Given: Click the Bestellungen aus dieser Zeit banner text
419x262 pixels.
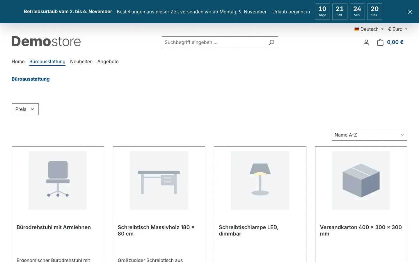Looking at the screenshot, I should [x=192, y=12].
